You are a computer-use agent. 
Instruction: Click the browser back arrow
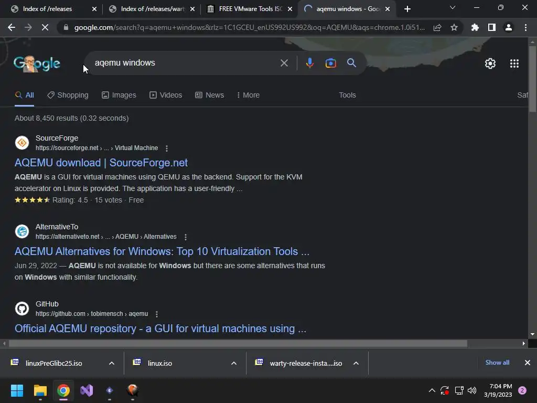pos(12,27)
